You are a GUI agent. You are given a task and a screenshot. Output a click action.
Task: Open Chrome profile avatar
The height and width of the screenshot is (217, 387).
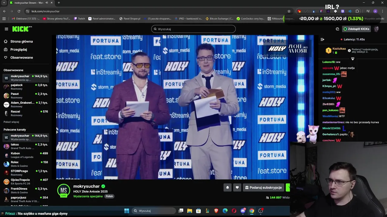(375, 11)
